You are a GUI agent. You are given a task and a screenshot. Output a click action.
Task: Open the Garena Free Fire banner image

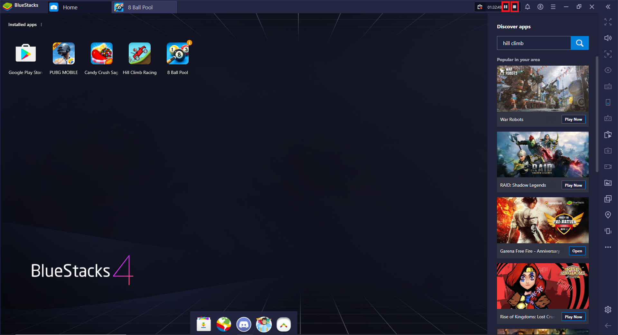click(543, 220)
